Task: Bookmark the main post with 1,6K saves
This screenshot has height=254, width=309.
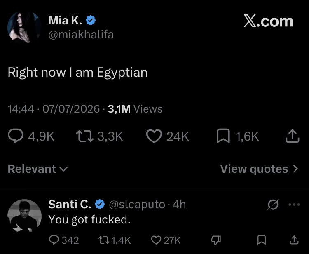Action: pos(223,136)
